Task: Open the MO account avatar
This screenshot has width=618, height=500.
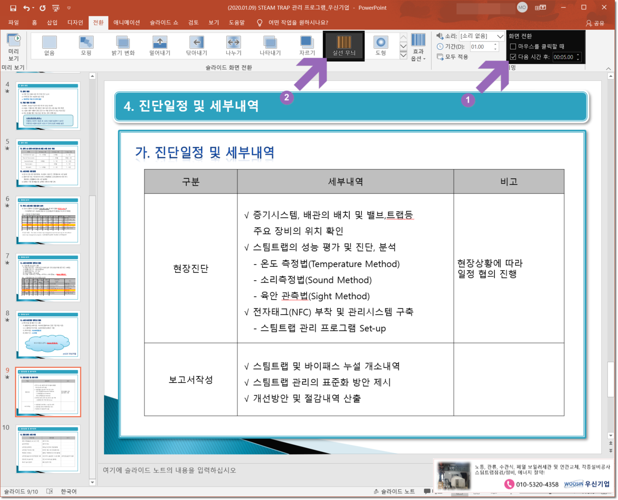Action: pyautogui.click(x=522, y=7)
